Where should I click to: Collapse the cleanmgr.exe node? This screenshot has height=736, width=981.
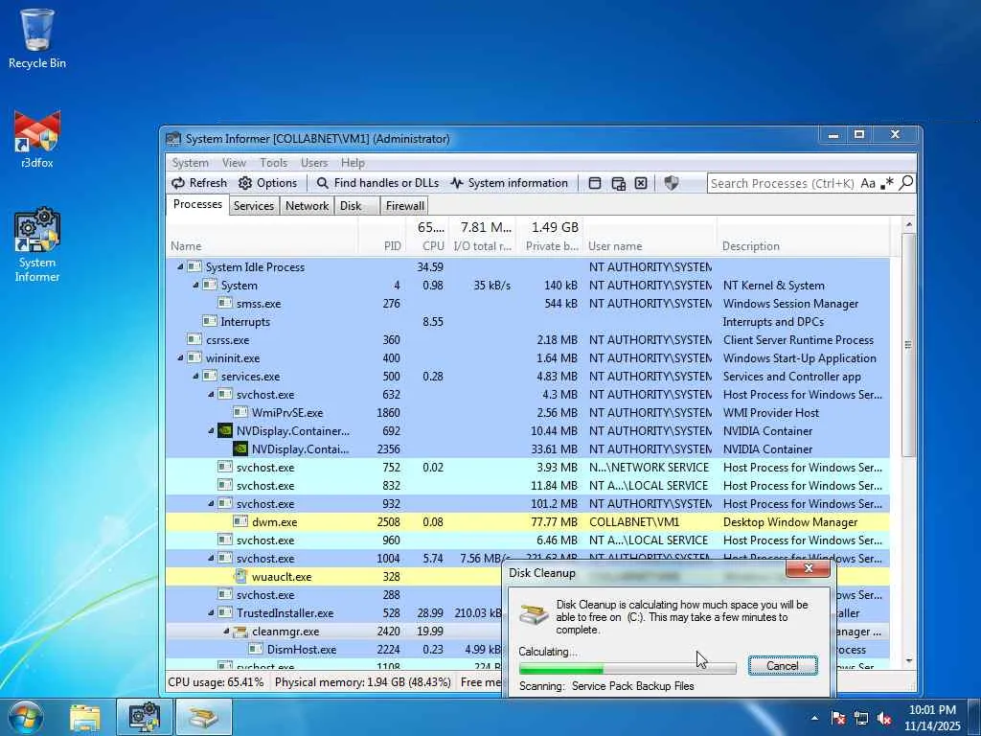226,631
